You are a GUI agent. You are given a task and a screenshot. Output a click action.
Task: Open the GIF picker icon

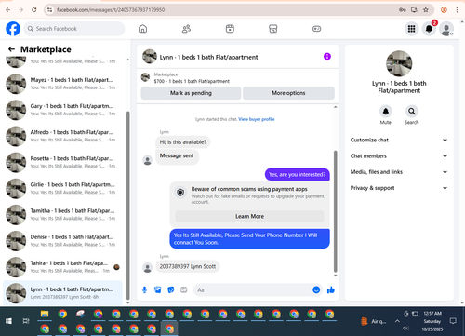click(x=184, y=289)
